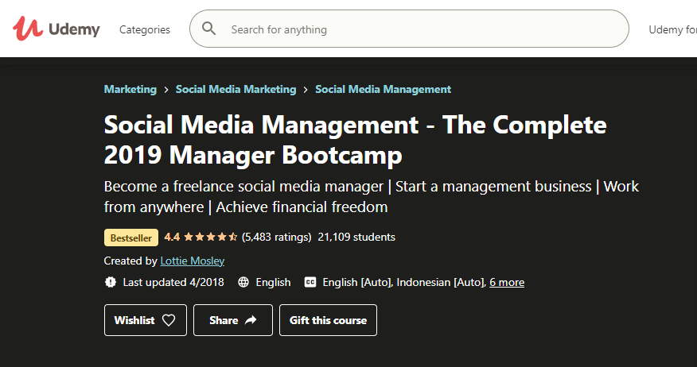This screenshot has height=367, width=697.
Task: Click the rating stars
Action: [211, 237]
